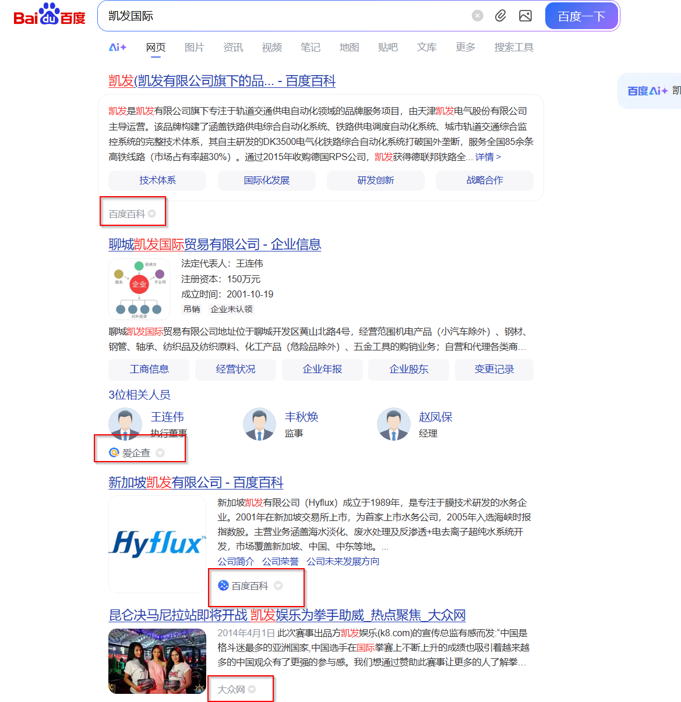Select the 国际化发展 button
Viewport: 681px width, 702px height.
coord(267,180)
